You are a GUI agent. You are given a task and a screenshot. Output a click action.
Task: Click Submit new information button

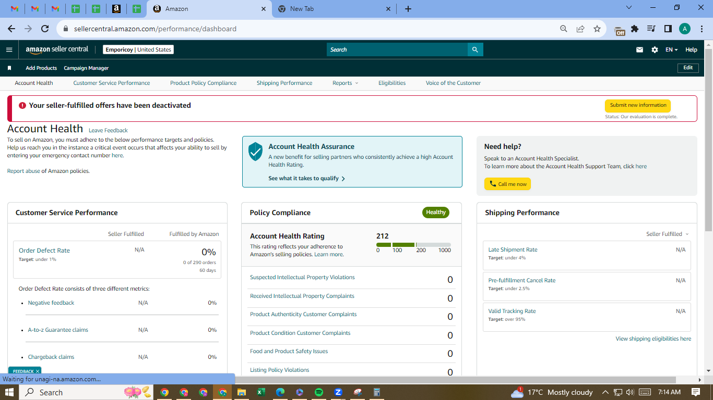pos(638,105)
